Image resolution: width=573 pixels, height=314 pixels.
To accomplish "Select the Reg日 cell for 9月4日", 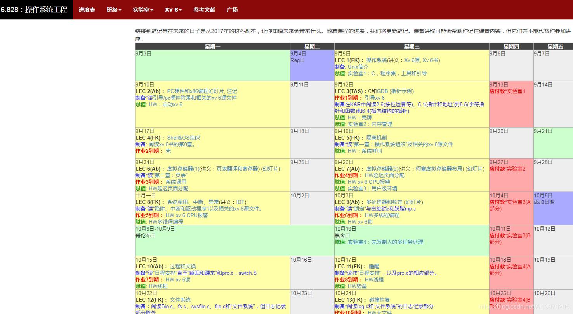I will pyautogui.click(x=312, y=65).
